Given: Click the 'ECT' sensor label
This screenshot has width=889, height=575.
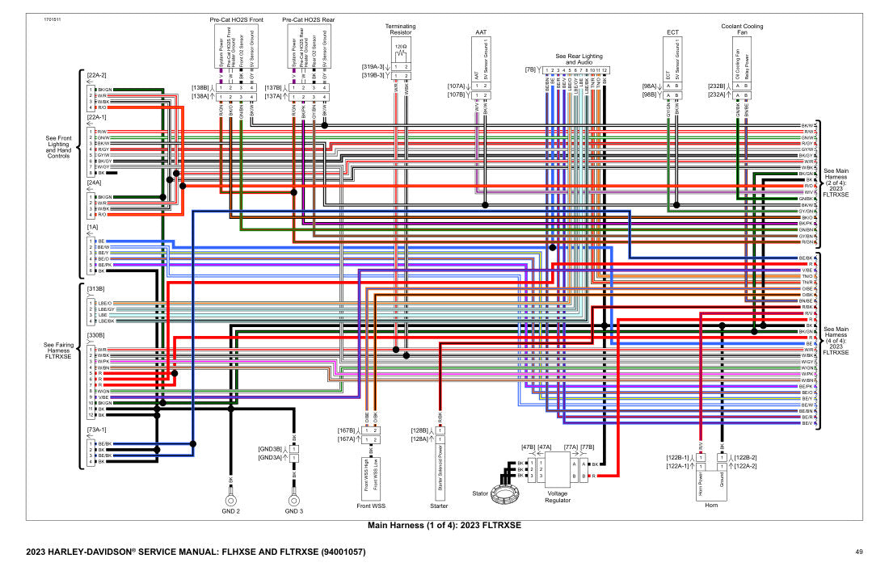Looking at the screenshot, I should [x=672, y=33].
